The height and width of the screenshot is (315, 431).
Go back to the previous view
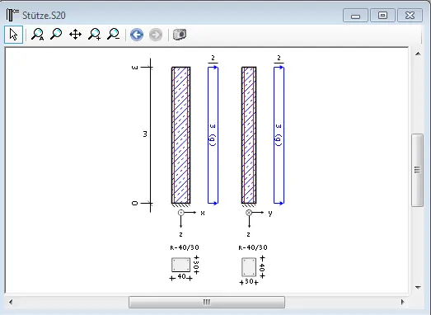[x=137, y=35]
